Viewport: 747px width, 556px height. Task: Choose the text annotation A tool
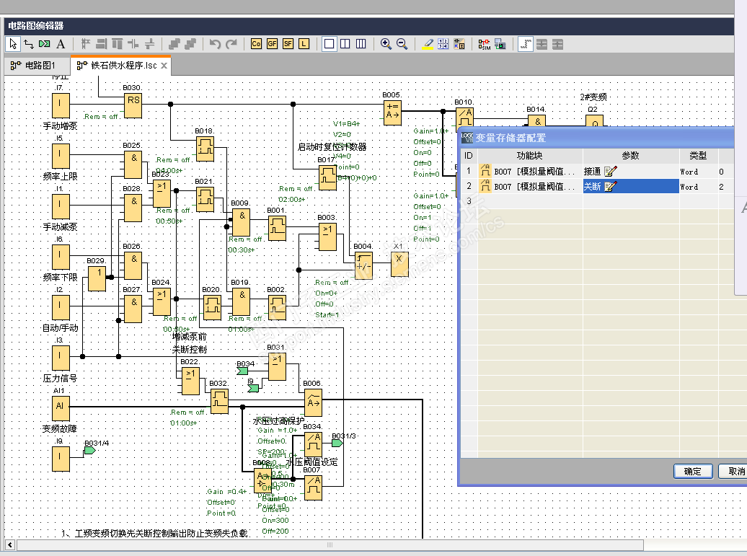(61, 44)
